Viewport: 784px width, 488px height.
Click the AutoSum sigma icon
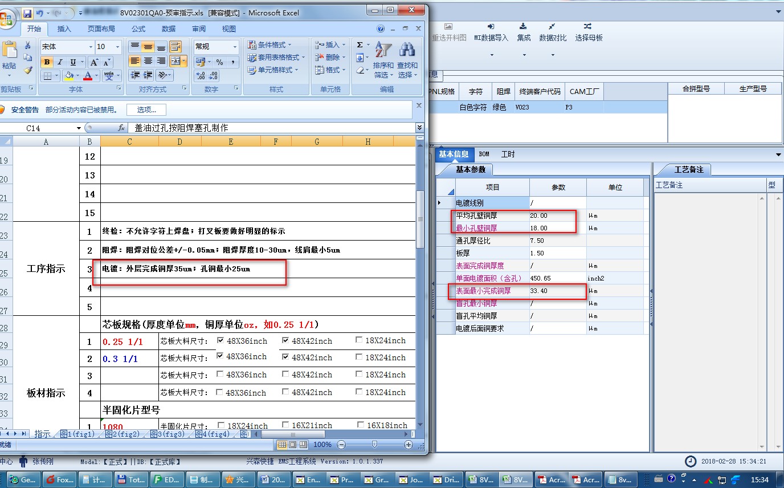(x=360, y=45)
